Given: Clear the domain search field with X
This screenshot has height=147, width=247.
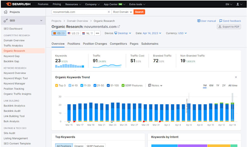Looking at the screenshot, I should 109,12.
